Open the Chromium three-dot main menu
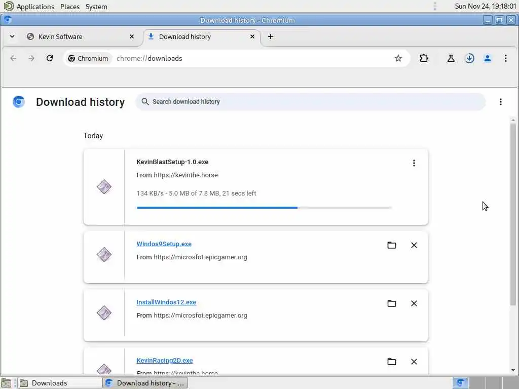Image resolution: width=519 pixels, height=389 pixels. 505,58
